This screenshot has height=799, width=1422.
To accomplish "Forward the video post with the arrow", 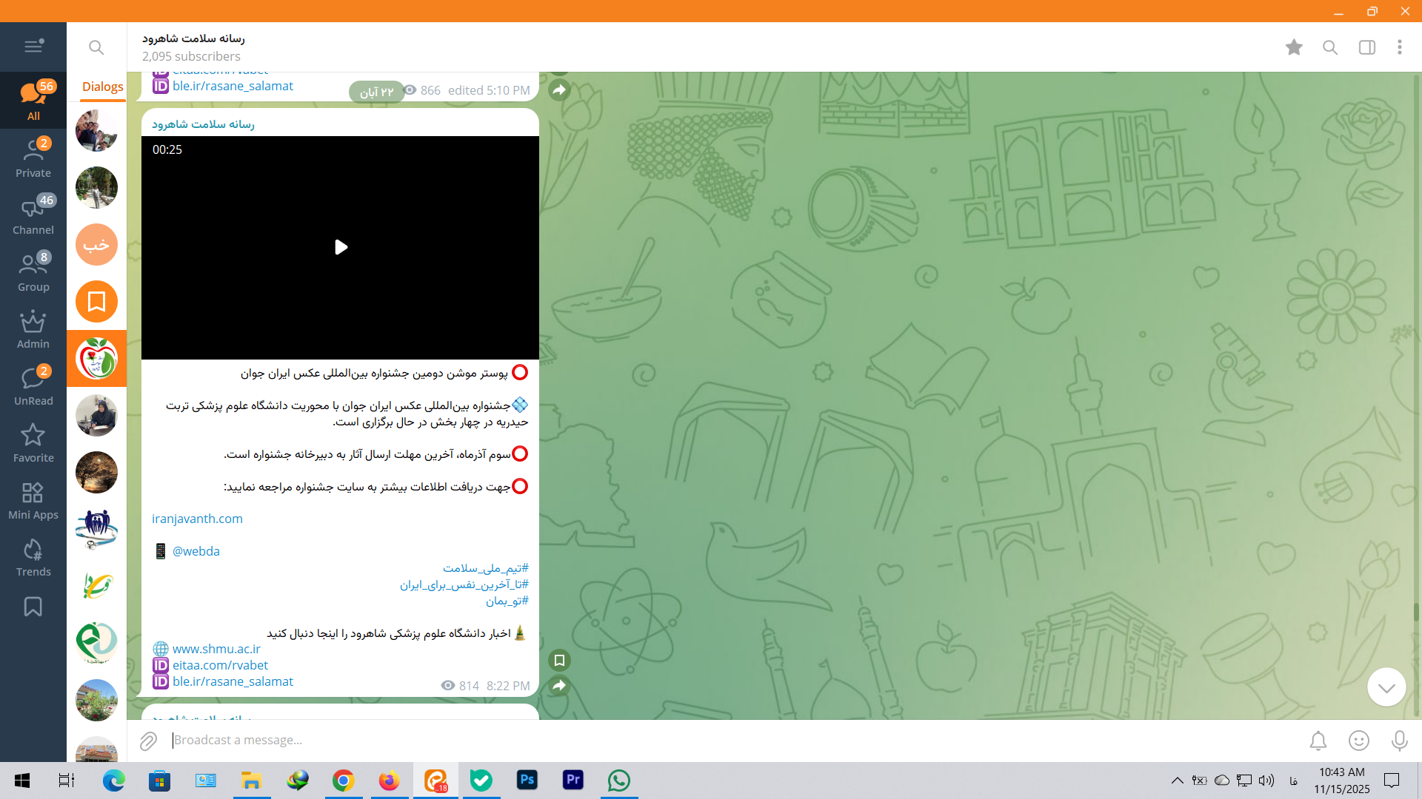I will tap(559, 686).
